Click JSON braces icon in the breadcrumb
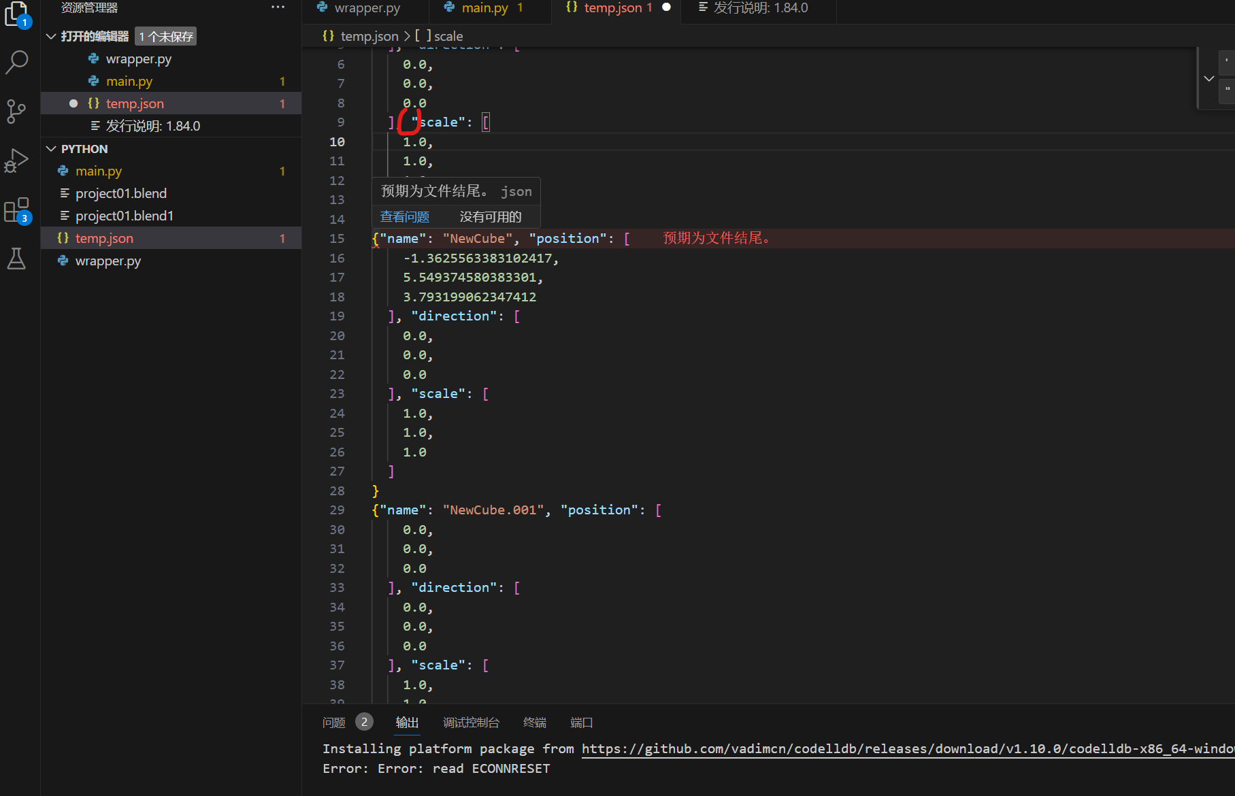Screen dimensions: 1235x796 tap(329, 36)
